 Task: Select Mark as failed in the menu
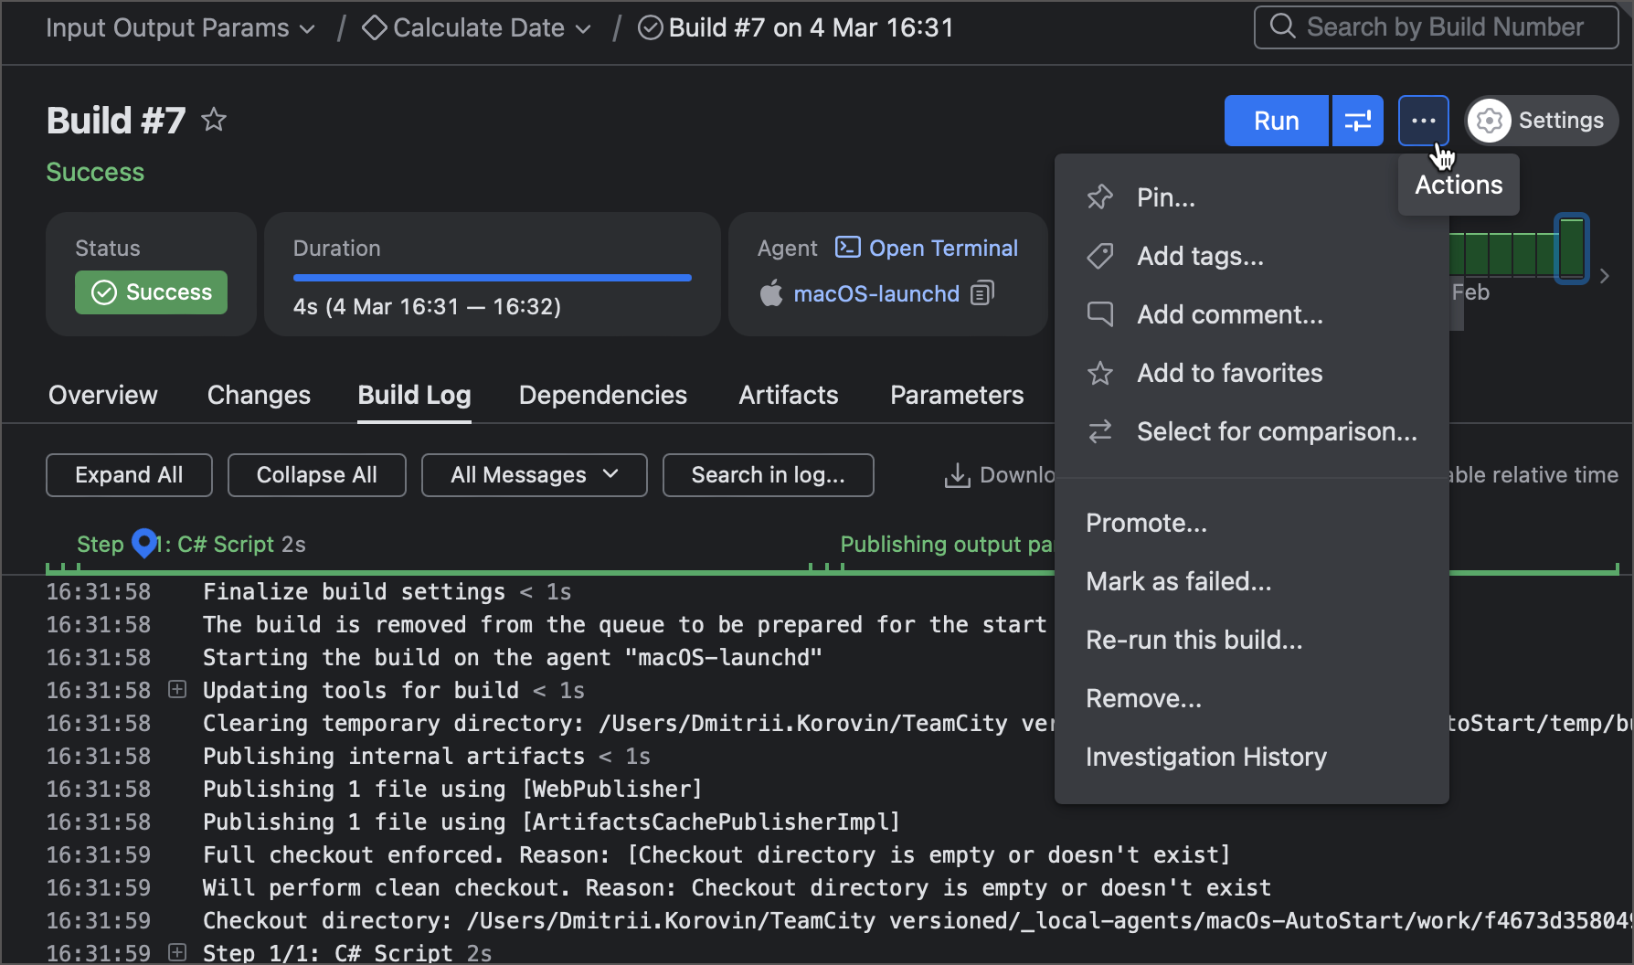click(1179, 581)
